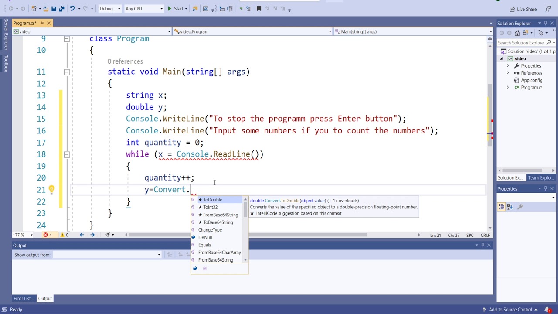This screenshot has width=558, height=314.
Task: Select ToInt32 in the IntelliSense list
Action: pyautogui.click(x=217, y=207)
